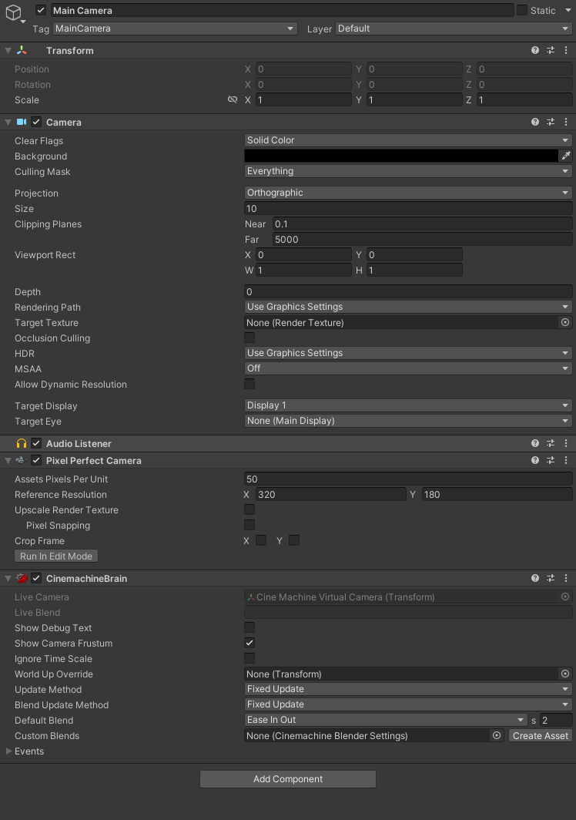The width and height of the screenshot is (576, 820).
Task: Open Transform component help icon
Action: click(534, 50)
